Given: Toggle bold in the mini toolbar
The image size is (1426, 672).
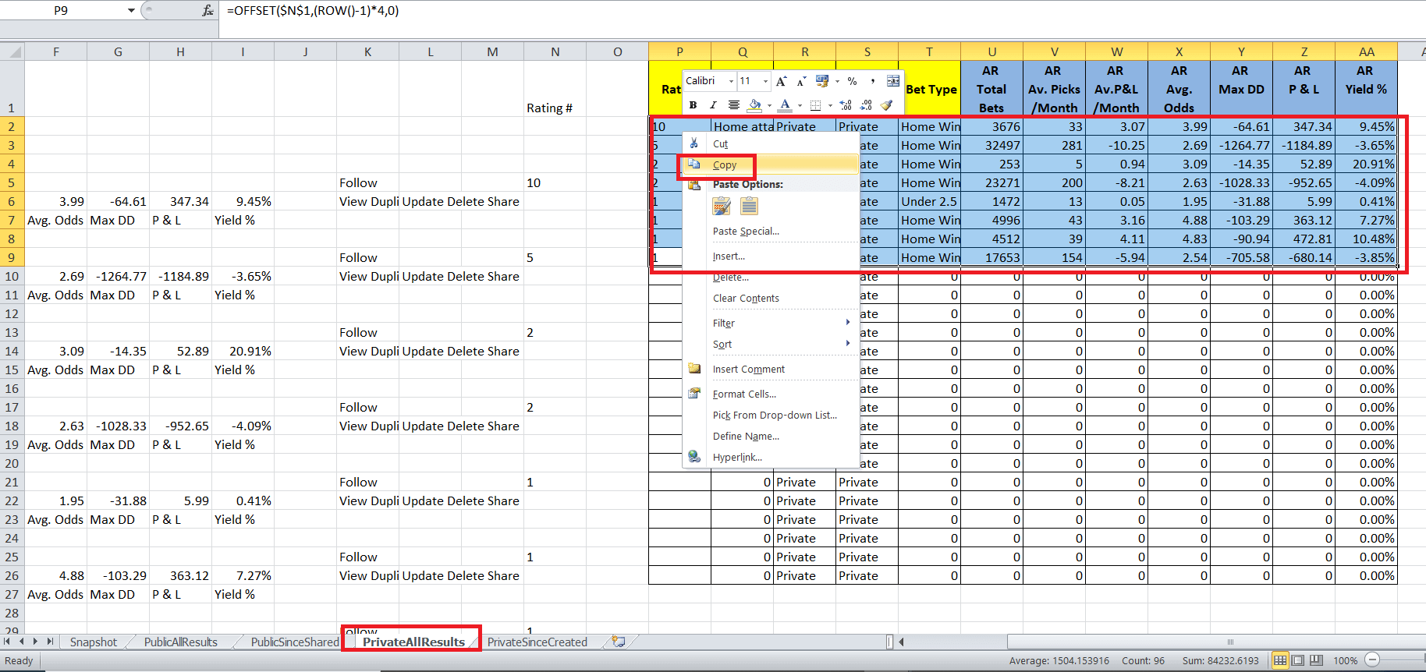Looking at the screenshot, I should click(x=693, y=104).
